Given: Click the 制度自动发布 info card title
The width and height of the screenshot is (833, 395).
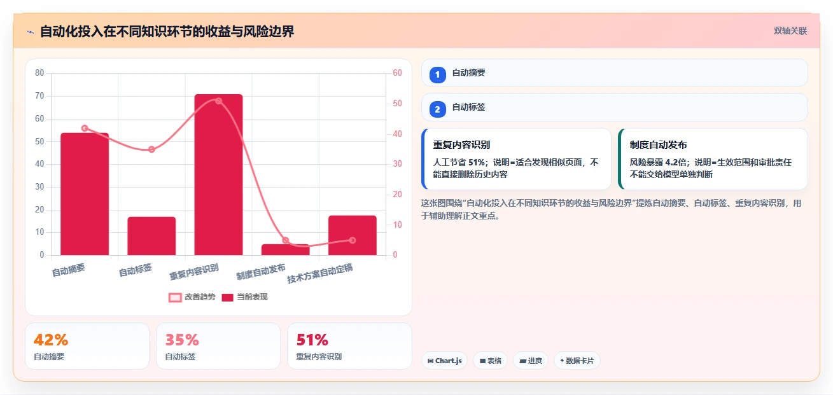Looking at the screenshot, I should pos(658,144).
